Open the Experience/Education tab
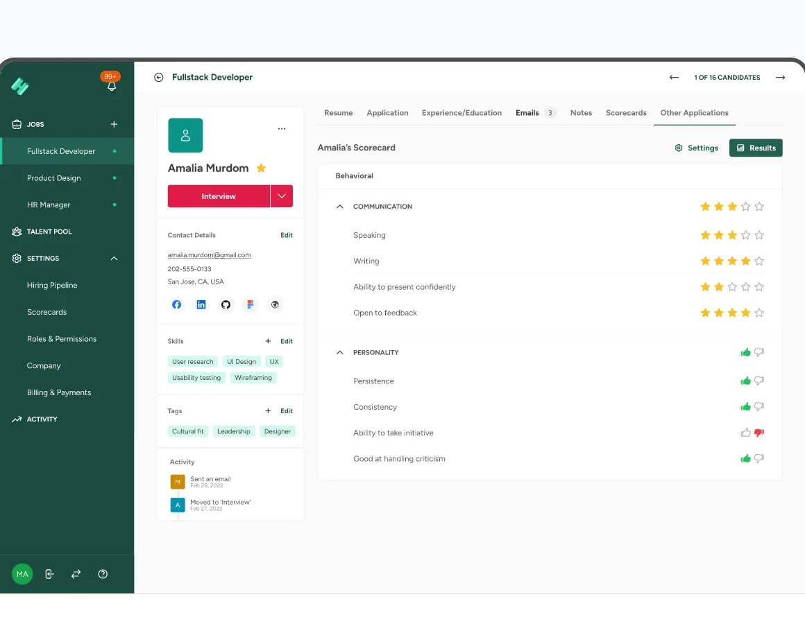Screen dimensions: 805x617 (461, 113)
